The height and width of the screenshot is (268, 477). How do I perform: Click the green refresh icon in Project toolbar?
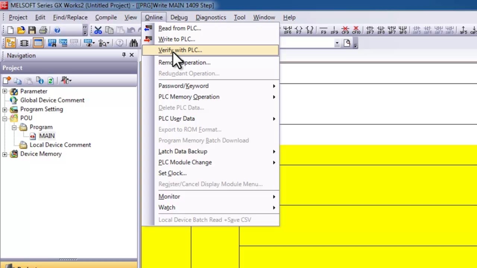pos(51,80)
